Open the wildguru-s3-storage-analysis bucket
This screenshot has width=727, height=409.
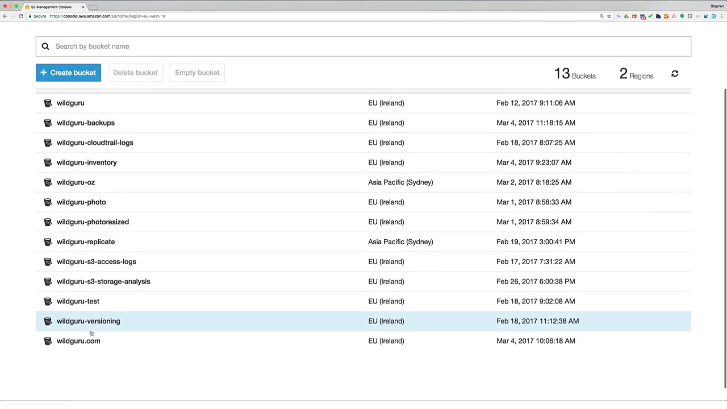point(103,282)
